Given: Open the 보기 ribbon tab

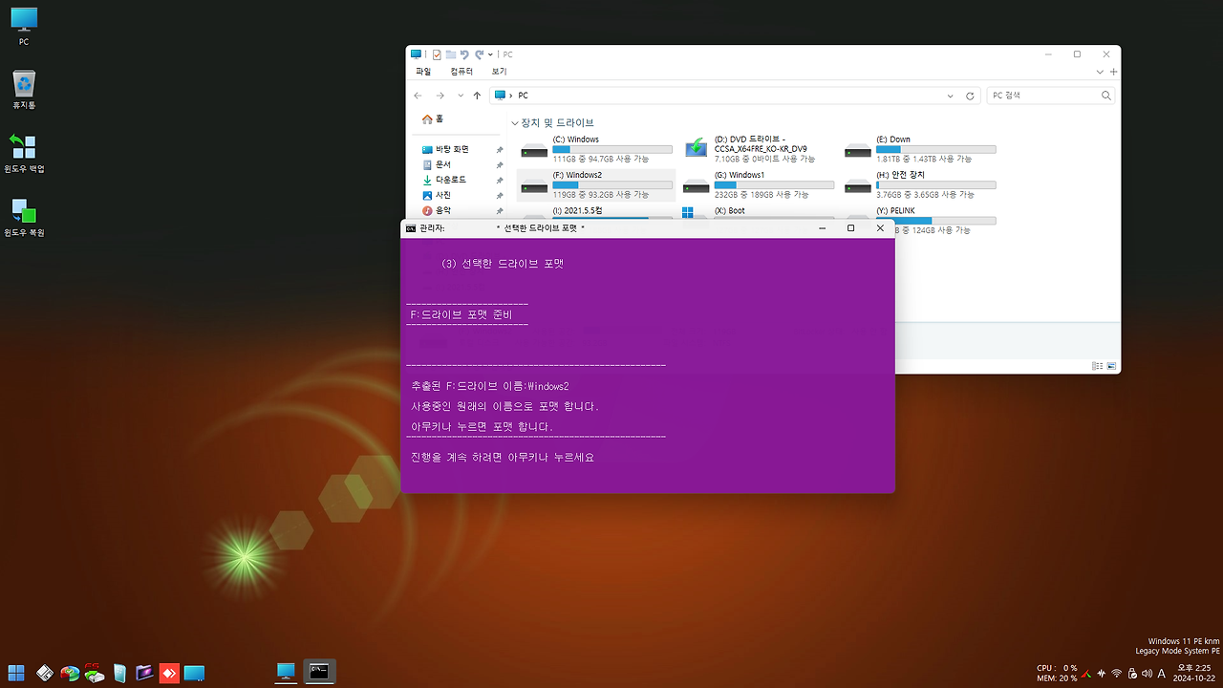Looking at the screenshot, I should pos(499,72).
